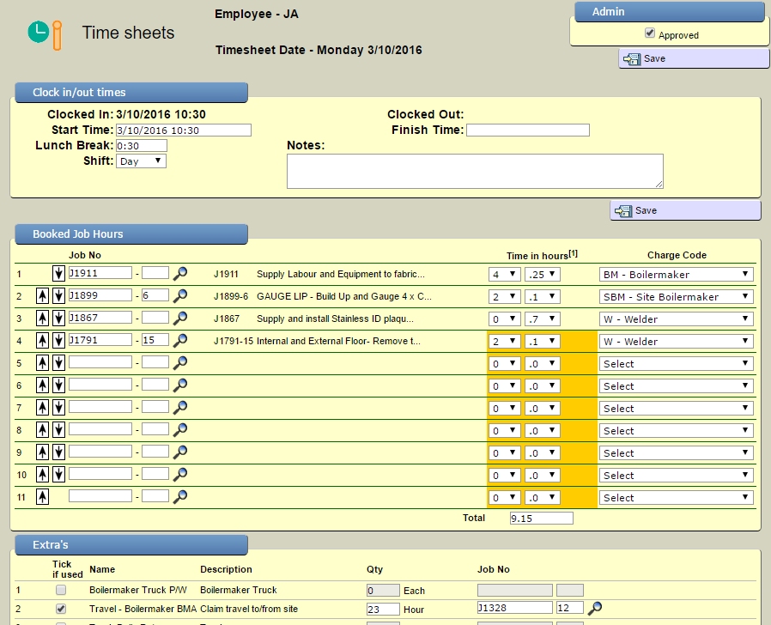Open the Shift dropdown set to Day
Viewport: 771px width, 625px height.
point(141,161)
